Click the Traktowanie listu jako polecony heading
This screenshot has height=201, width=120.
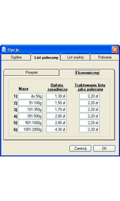pos(90,87)
